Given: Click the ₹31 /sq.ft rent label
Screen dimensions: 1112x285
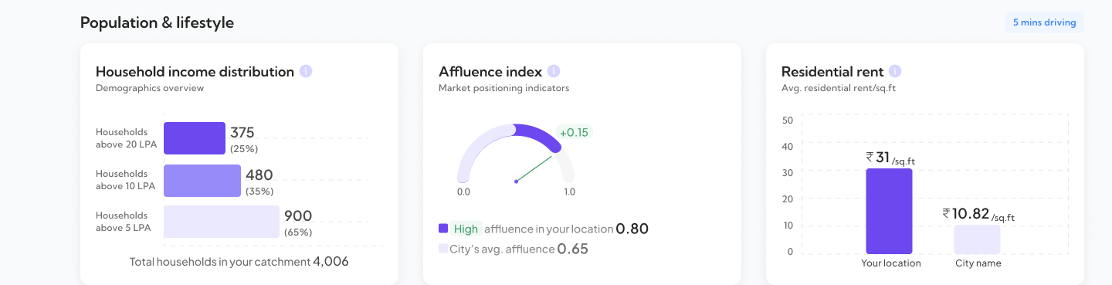Looking at the screenshot, I should point(890,158).
